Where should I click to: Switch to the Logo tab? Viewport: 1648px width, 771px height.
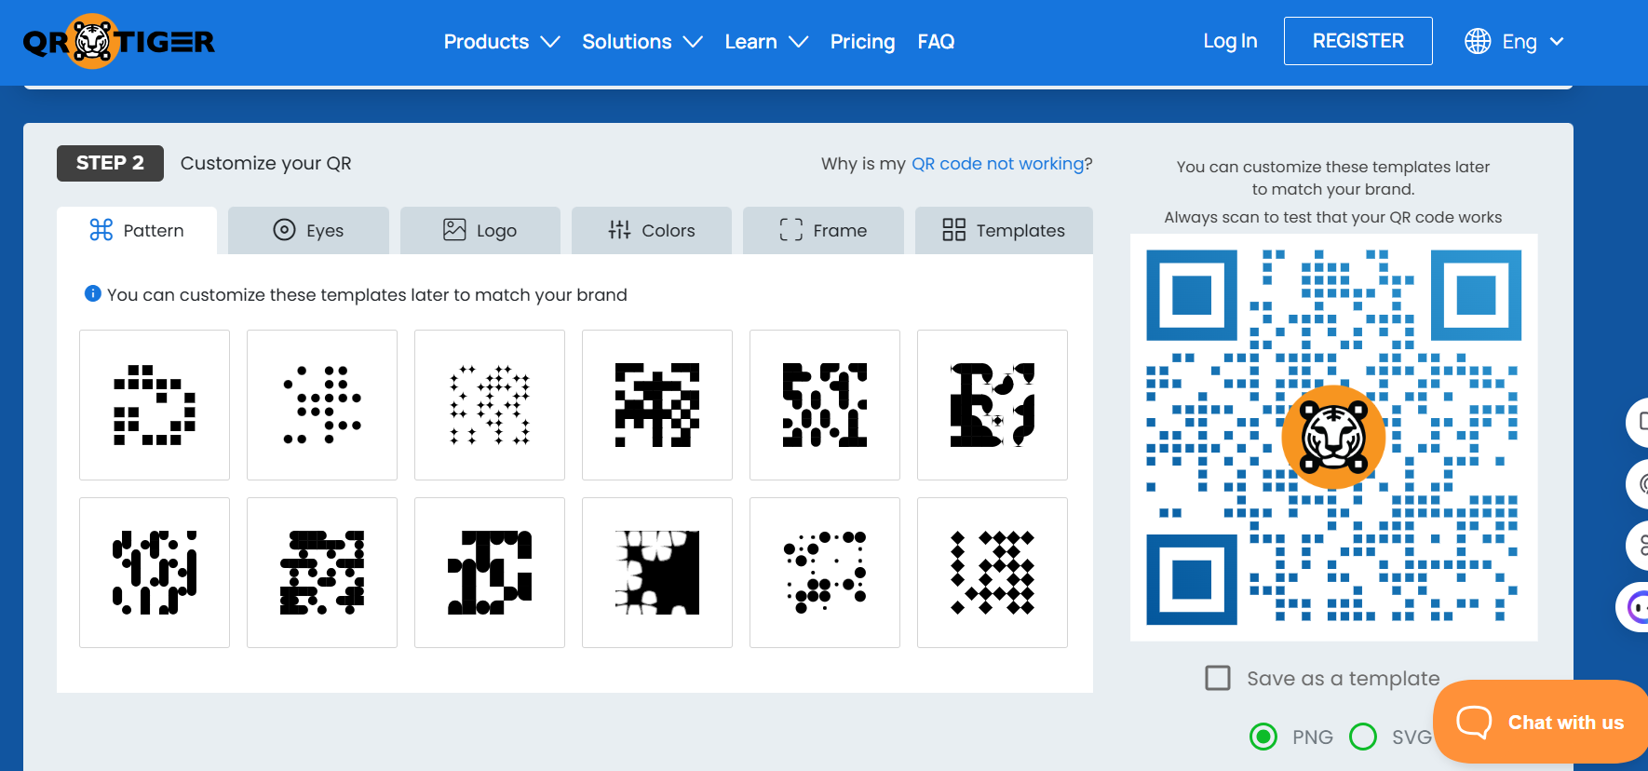pyautogui.click(x=480, y=230)
